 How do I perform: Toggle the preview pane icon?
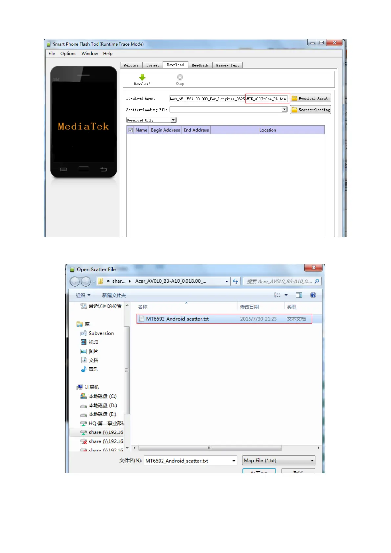[299, 295]
